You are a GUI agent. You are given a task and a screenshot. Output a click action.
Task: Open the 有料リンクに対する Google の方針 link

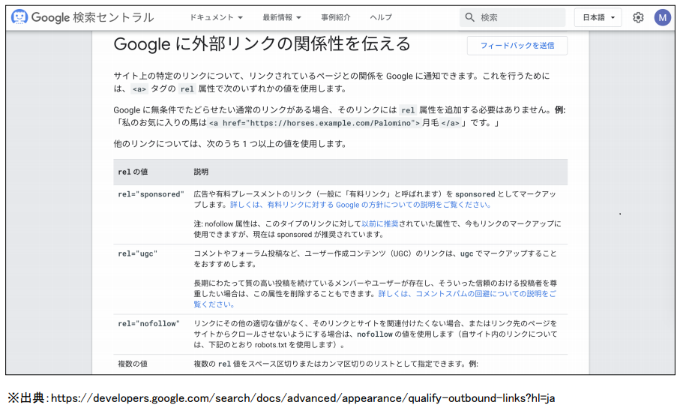click(x=360, y=205)
